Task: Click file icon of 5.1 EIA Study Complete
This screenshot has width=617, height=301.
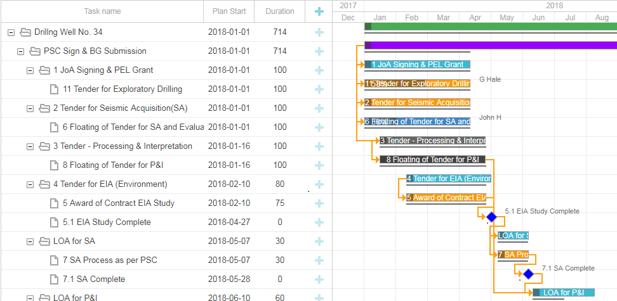Action: click(x=54, y=222)
